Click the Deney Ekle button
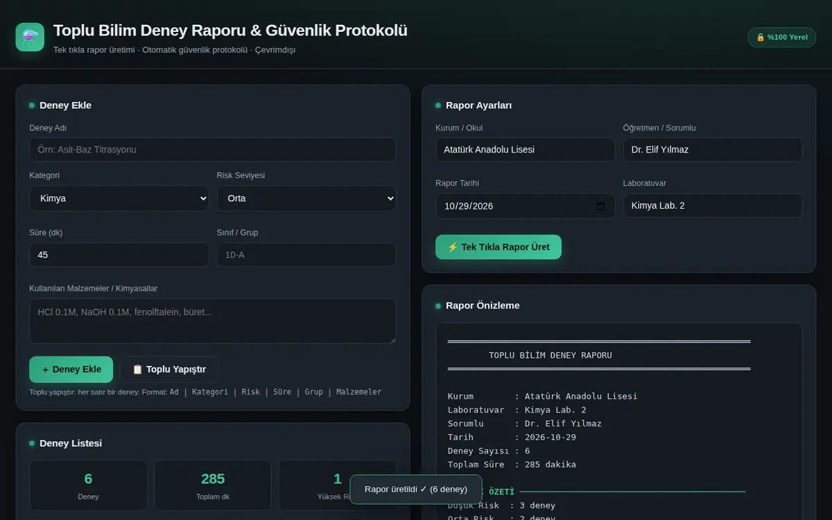Image resolution: width=832 pixels, height=520 pixels. [71, 370]
